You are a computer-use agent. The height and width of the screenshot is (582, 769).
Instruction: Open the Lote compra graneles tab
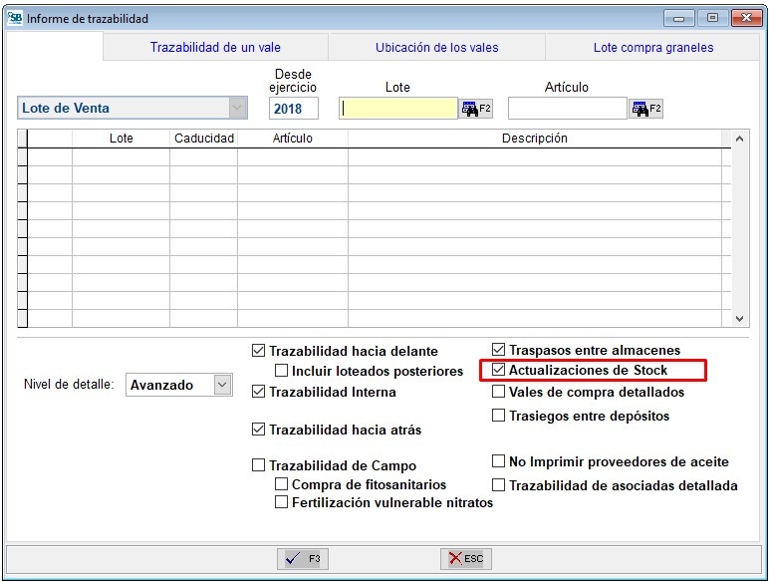(x=653, y=47)
